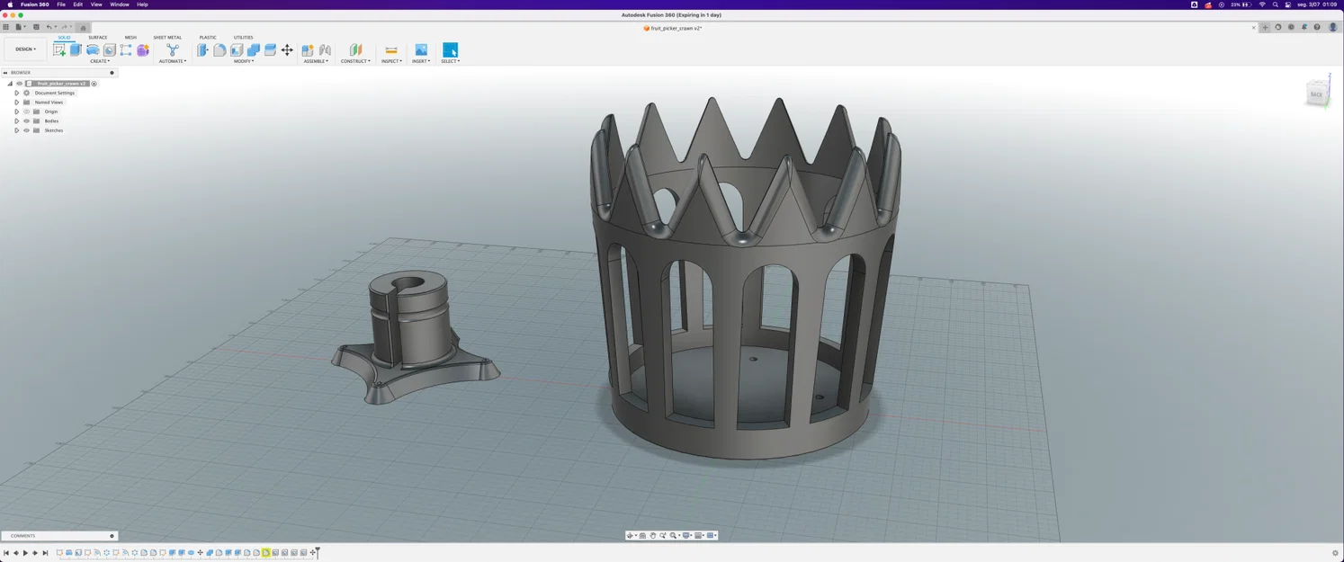Viewport: 1344px width, 562px height.
Task: Select the Revolve tool
Action: [93, 50]
